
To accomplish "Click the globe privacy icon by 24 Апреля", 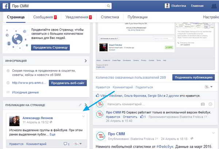I will pos(192,138).
